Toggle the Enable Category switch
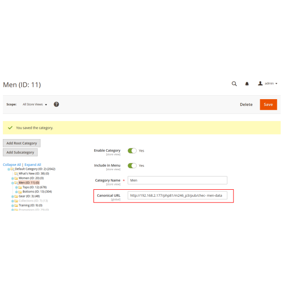286x286 pixels. click(132, 151)
